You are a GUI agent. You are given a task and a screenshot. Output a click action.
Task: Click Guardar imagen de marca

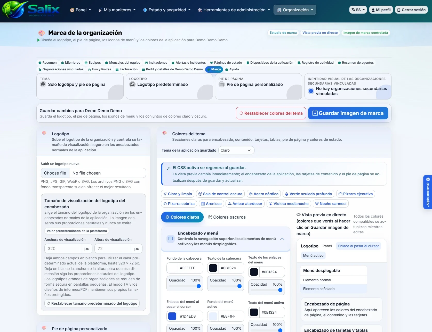pyautogui.click(x=348, y=113)
